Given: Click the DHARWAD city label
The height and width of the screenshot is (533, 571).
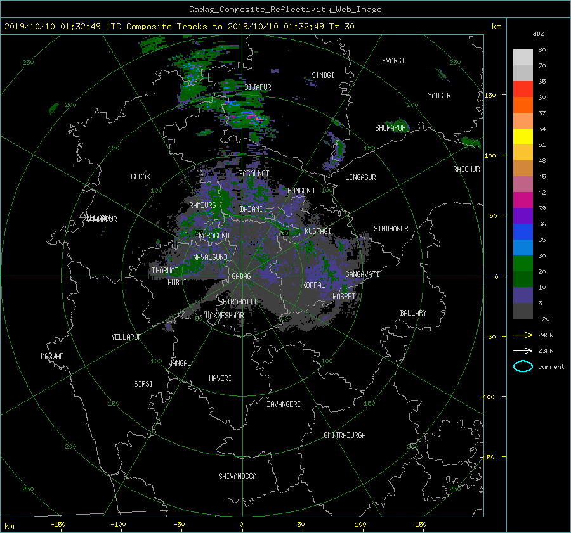Looking at the screenshot, I should coord(165,271).
